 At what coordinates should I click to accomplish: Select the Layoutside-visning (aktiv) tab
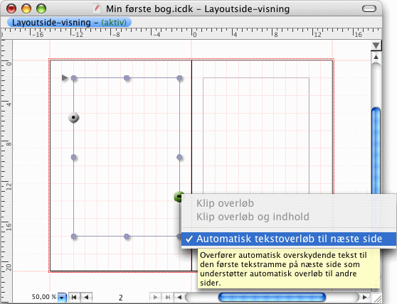coord(69,23)
